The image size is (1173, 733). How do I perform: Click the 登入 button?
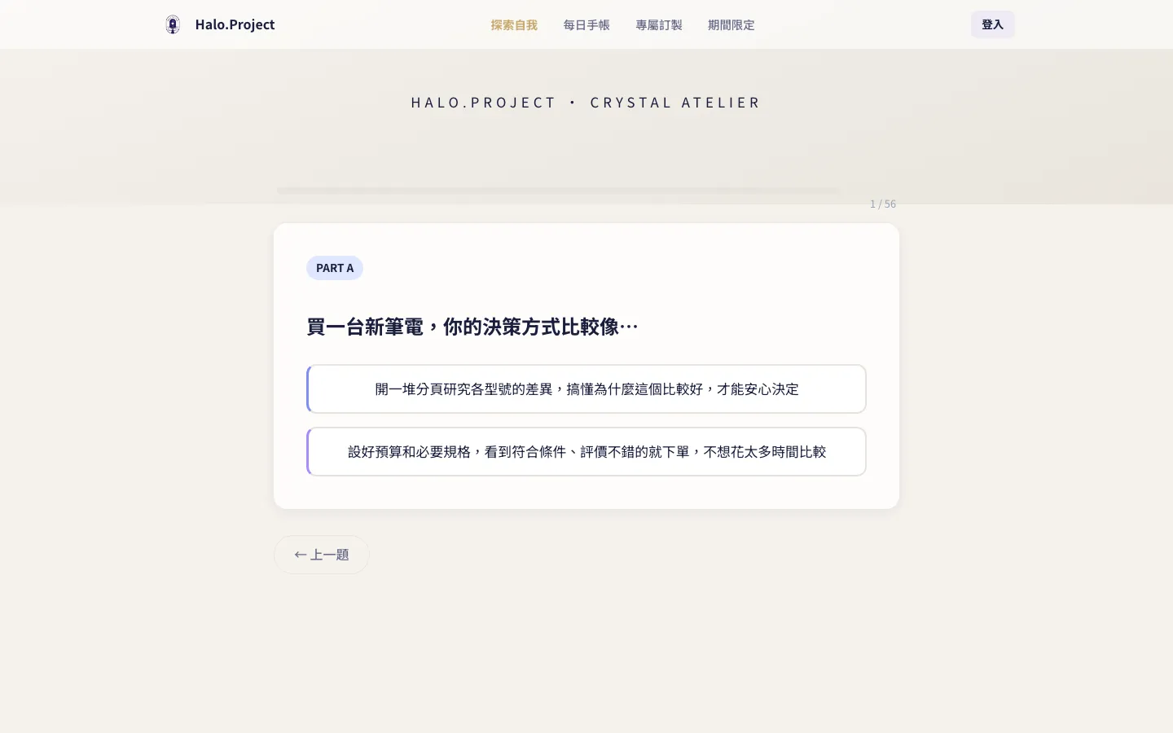tap(992, 24)
